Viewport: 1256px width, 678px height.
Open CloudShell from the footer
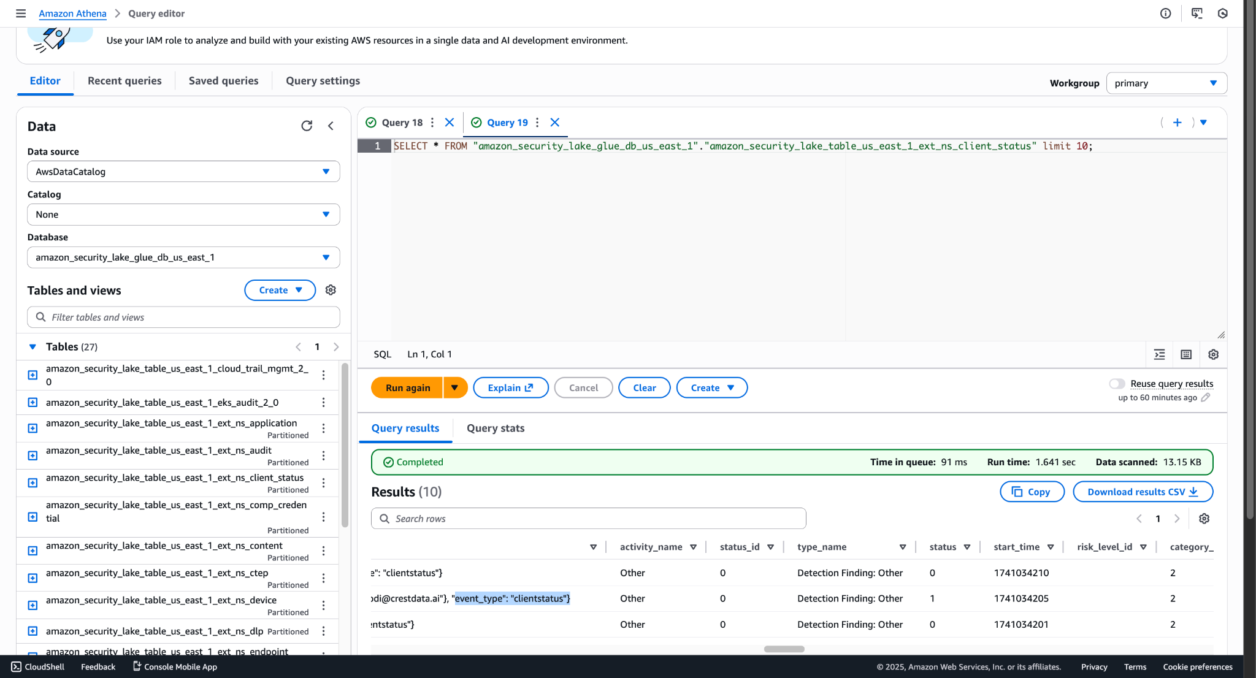37,667
